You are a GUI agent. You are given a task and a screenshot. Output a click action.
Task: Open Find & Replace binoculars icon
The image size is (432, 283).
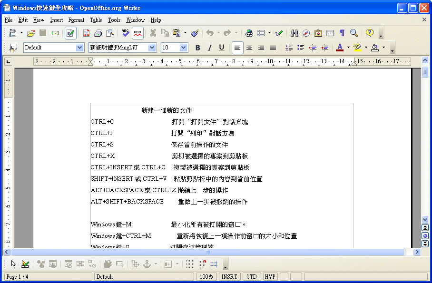(x=294, y=33)
